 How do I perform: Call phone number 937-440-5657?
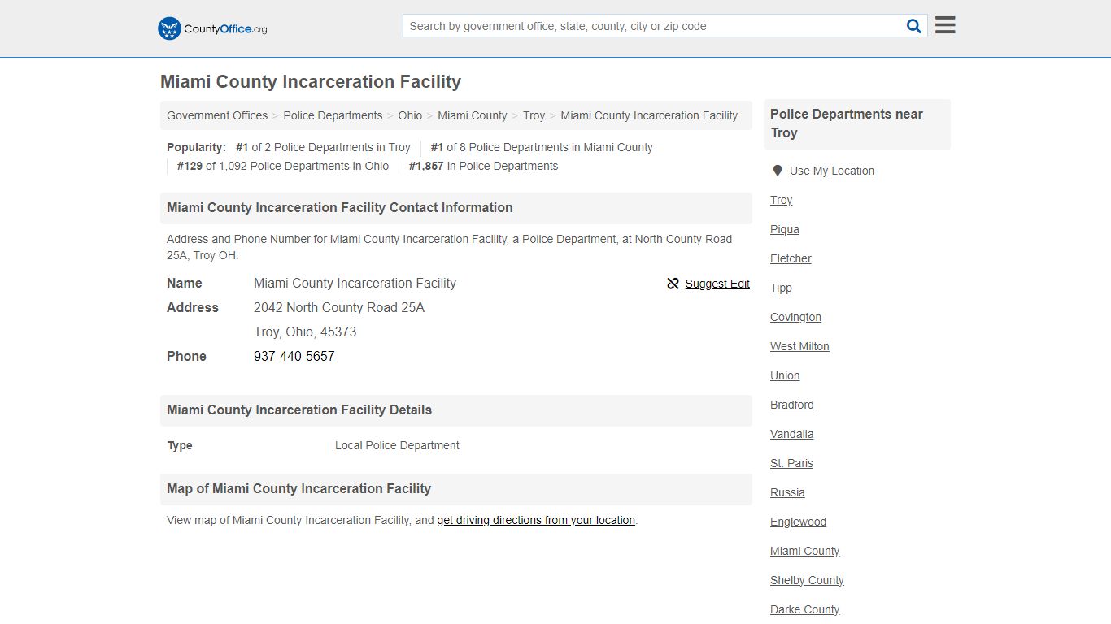[294, 356]
